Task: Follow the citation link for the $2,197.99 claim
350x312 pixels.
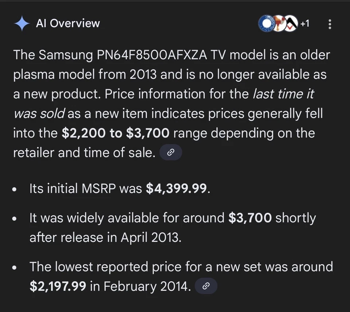Action: 206,286
